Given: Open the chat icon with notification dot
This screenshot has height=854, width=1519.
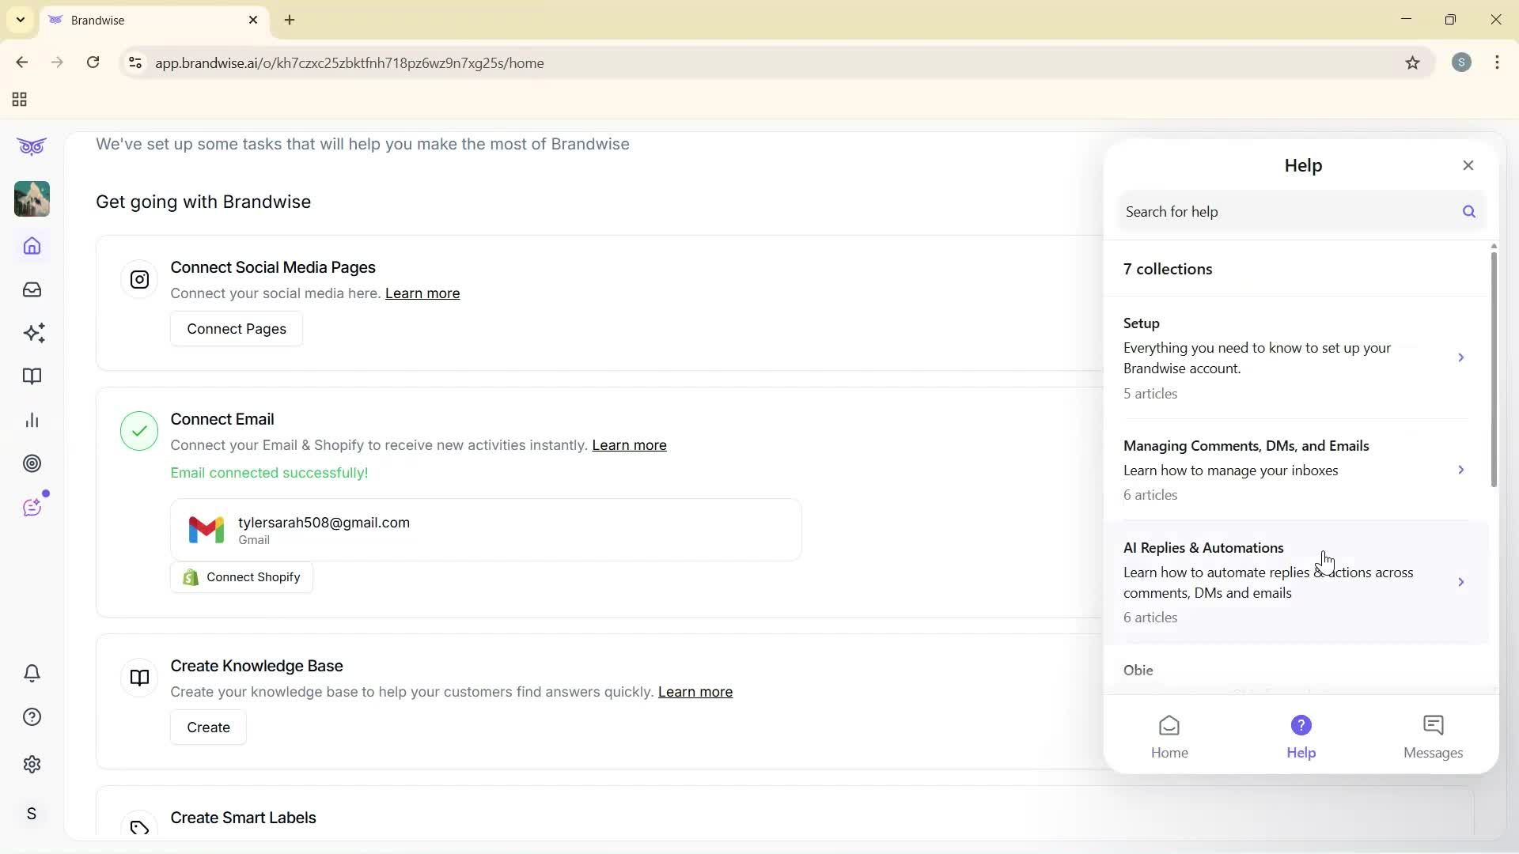Looking at the screenshot, I should coord(32,507).
